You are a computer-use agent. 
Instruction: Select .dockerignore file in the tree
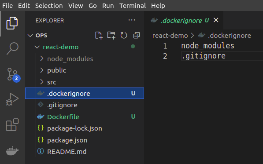click(85, 93)
